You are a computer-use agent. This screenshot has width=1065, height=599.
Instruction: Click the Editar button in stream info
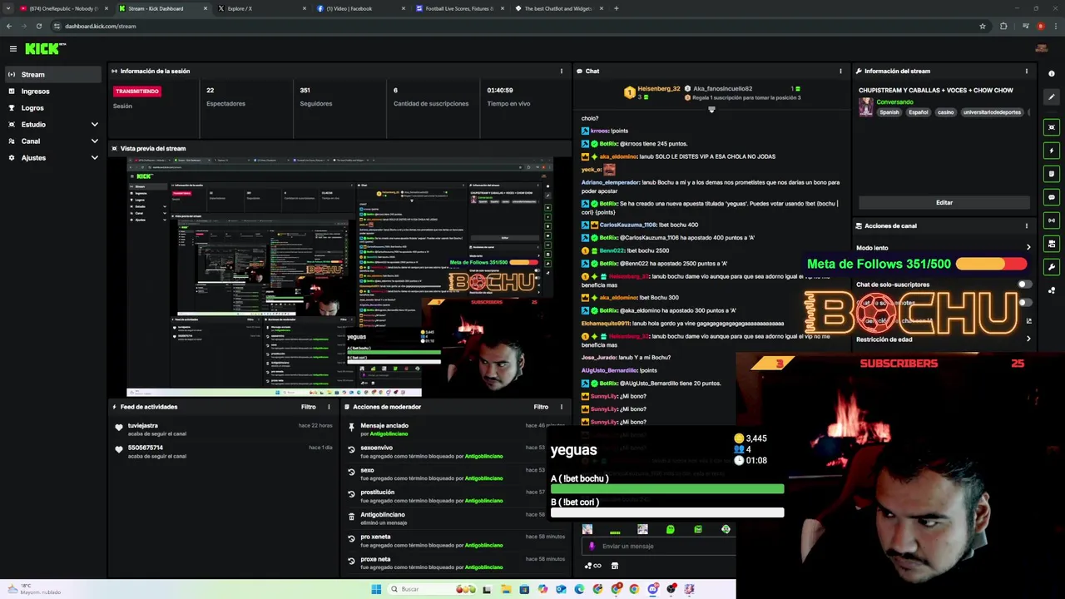click(944, 202)
